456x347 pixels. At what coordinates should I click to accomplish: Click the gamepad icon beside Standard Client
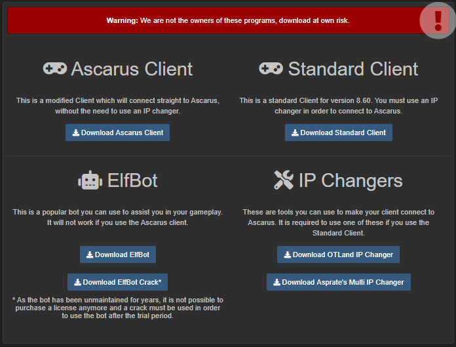click(x=271, y=68)
